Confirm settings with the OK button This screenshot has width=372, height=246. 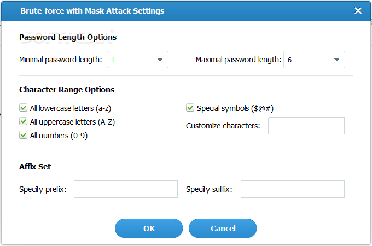point(149,228)
